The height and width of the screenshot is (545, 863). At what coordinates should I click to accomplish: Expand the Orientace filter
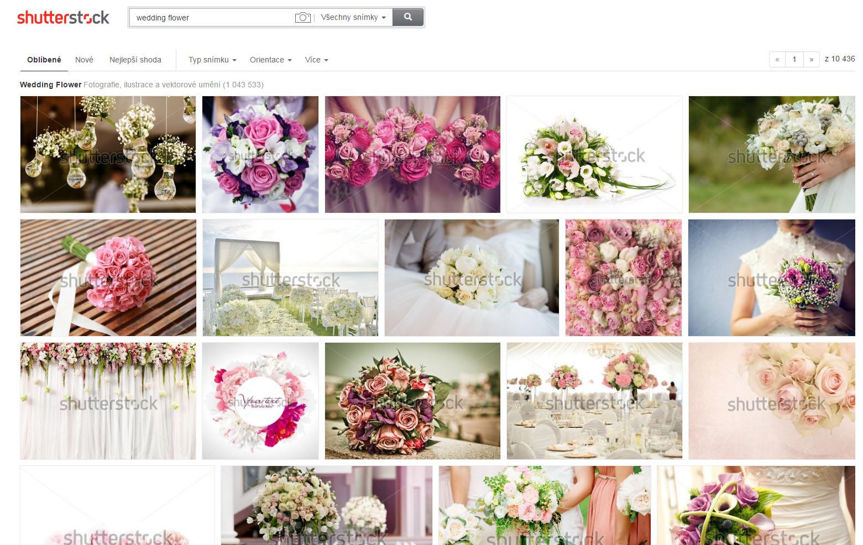(270, 60)
